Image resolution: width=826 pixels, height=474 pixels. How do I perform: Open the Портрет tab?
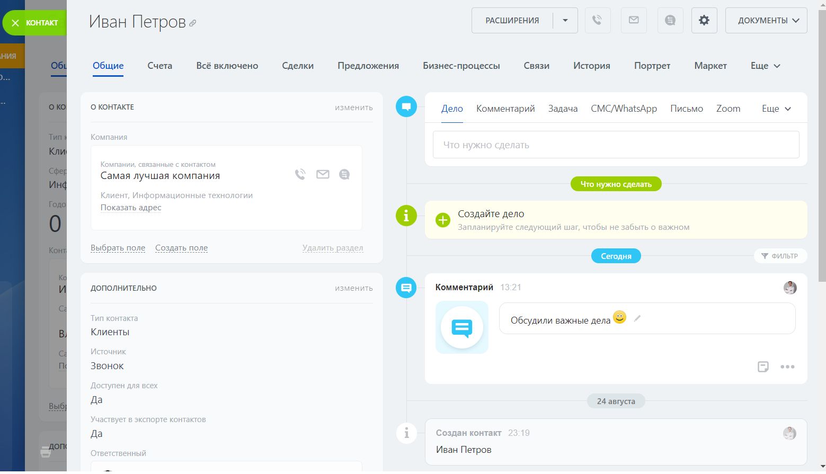pos(652,66)
